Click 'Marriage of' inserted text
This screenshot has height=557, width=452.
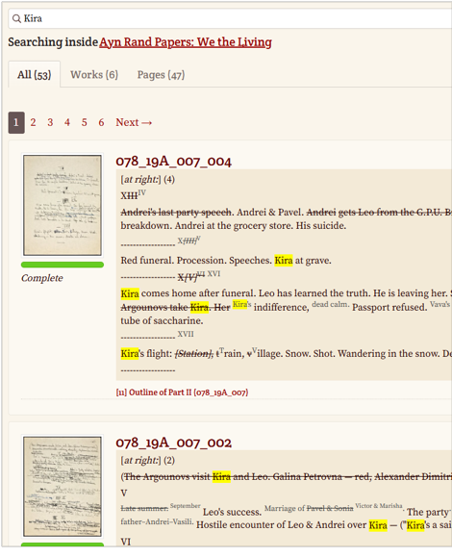285,509
